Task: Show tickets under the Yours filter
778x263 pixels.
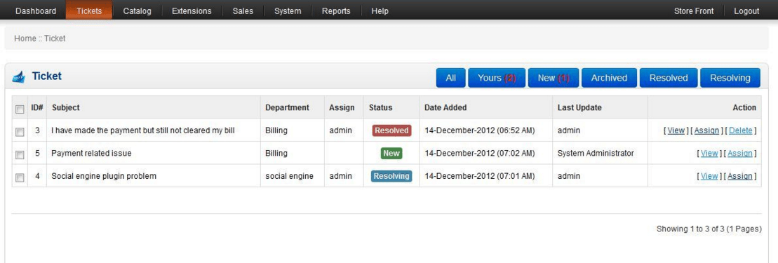Action: 497,78
